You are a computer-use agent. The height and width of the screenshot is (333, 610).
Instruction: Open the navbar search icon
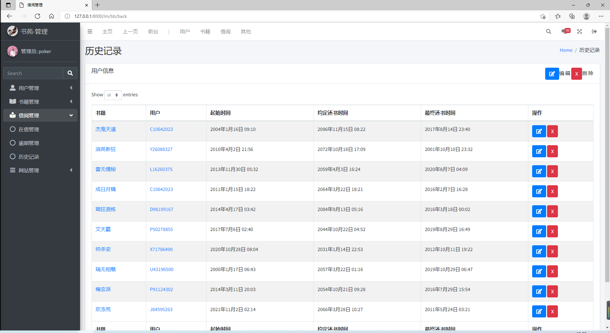pos(548,31)
